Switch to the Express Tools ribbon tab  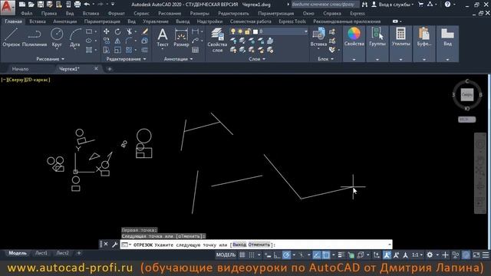[292, 21]
